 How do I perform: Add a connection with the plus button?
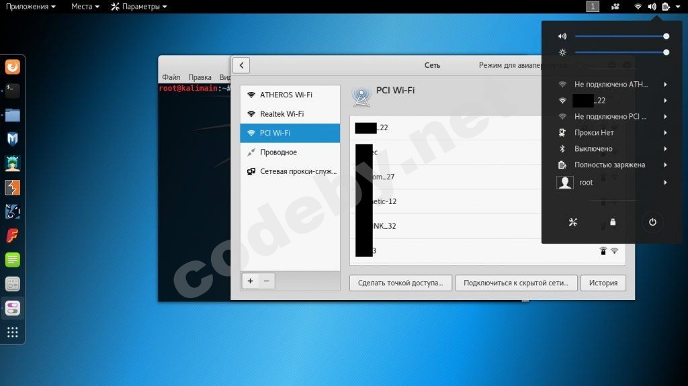[250, 281]
